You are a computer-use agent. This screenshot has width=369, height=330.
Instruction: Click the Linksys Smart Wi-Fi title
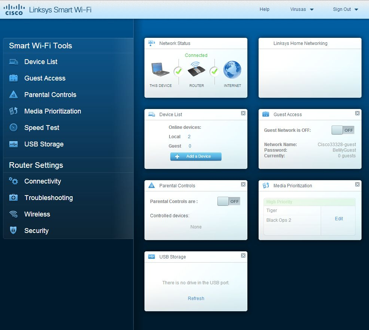[60, 10]
